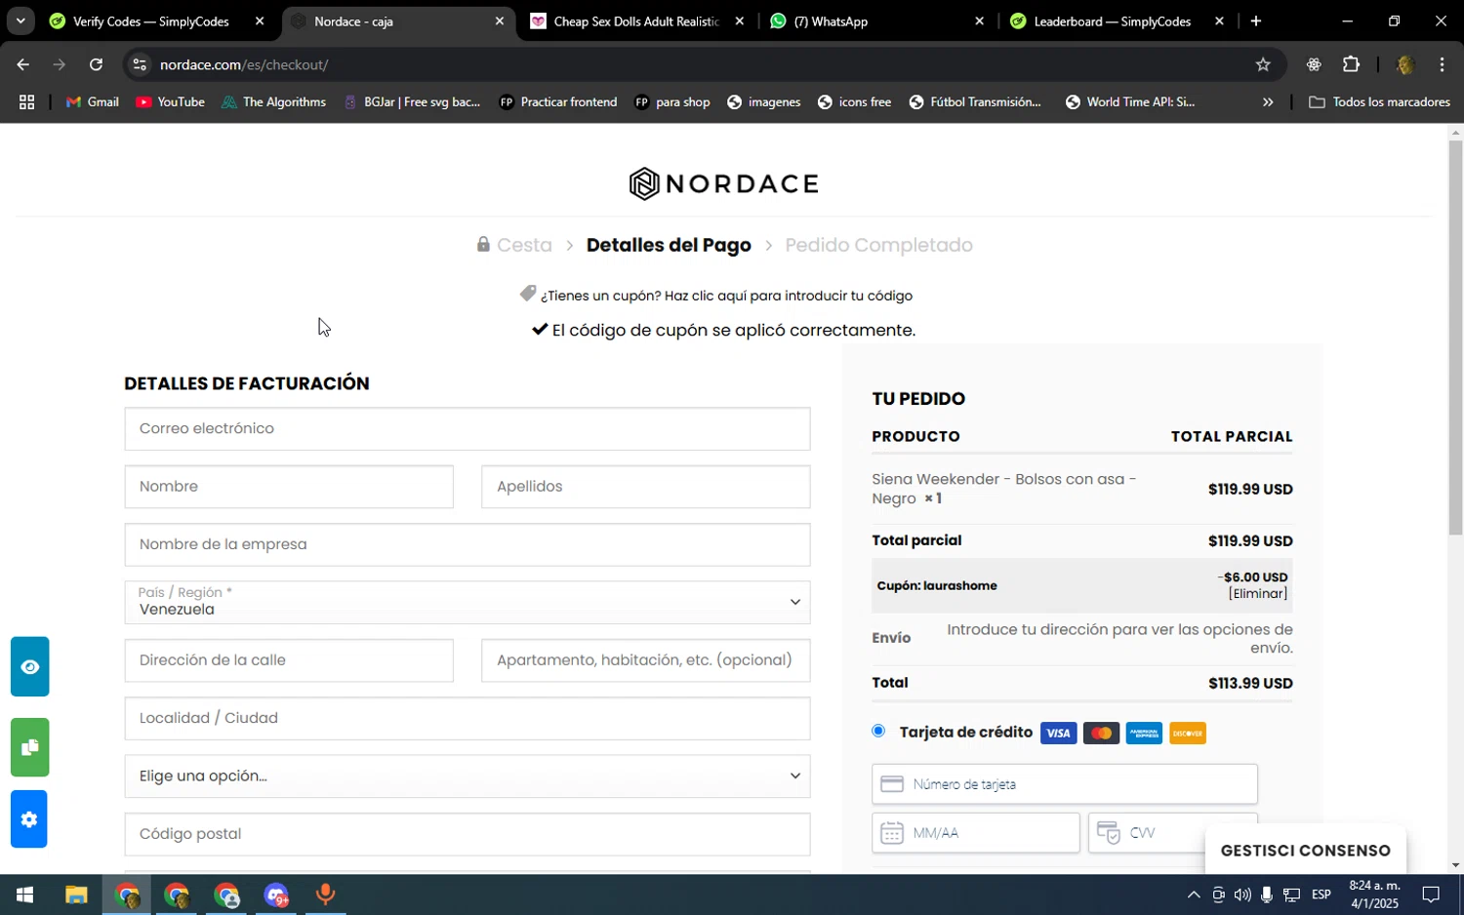Open File Explorer from the taskbar

click(76, 895)
